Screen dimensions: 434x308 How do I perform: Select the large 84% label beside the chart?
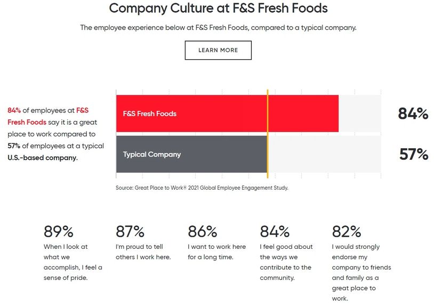click(413, 114)
